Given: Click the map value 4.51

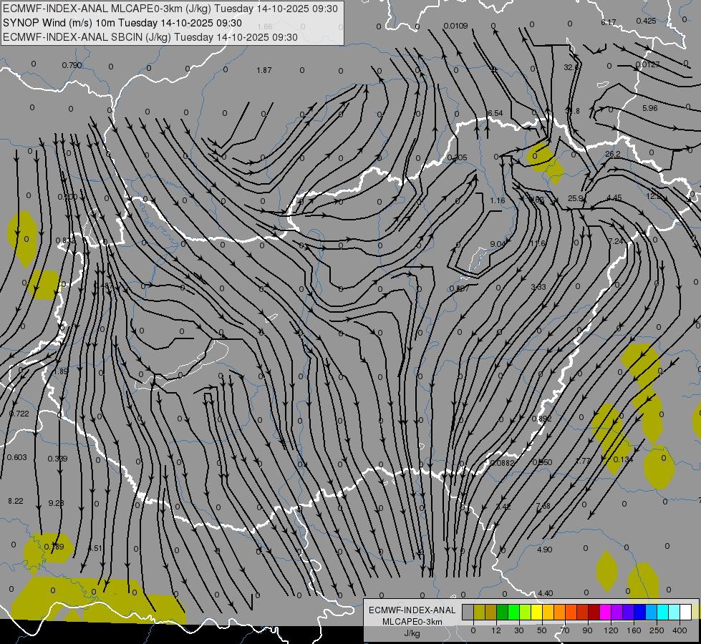Looking at the screenshot, I should 95,548.
